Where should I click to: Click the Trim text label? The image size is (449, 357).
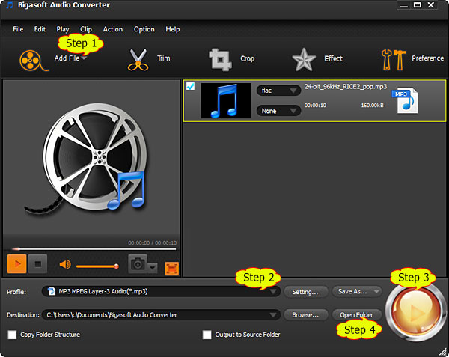point(163,58)
